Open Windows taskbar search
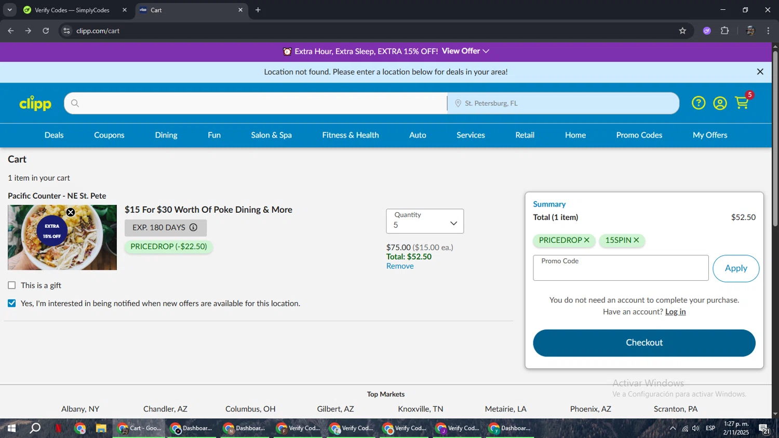Image resolution: width=779 pixels, height=438 pixels. click(x=35, y=428)
